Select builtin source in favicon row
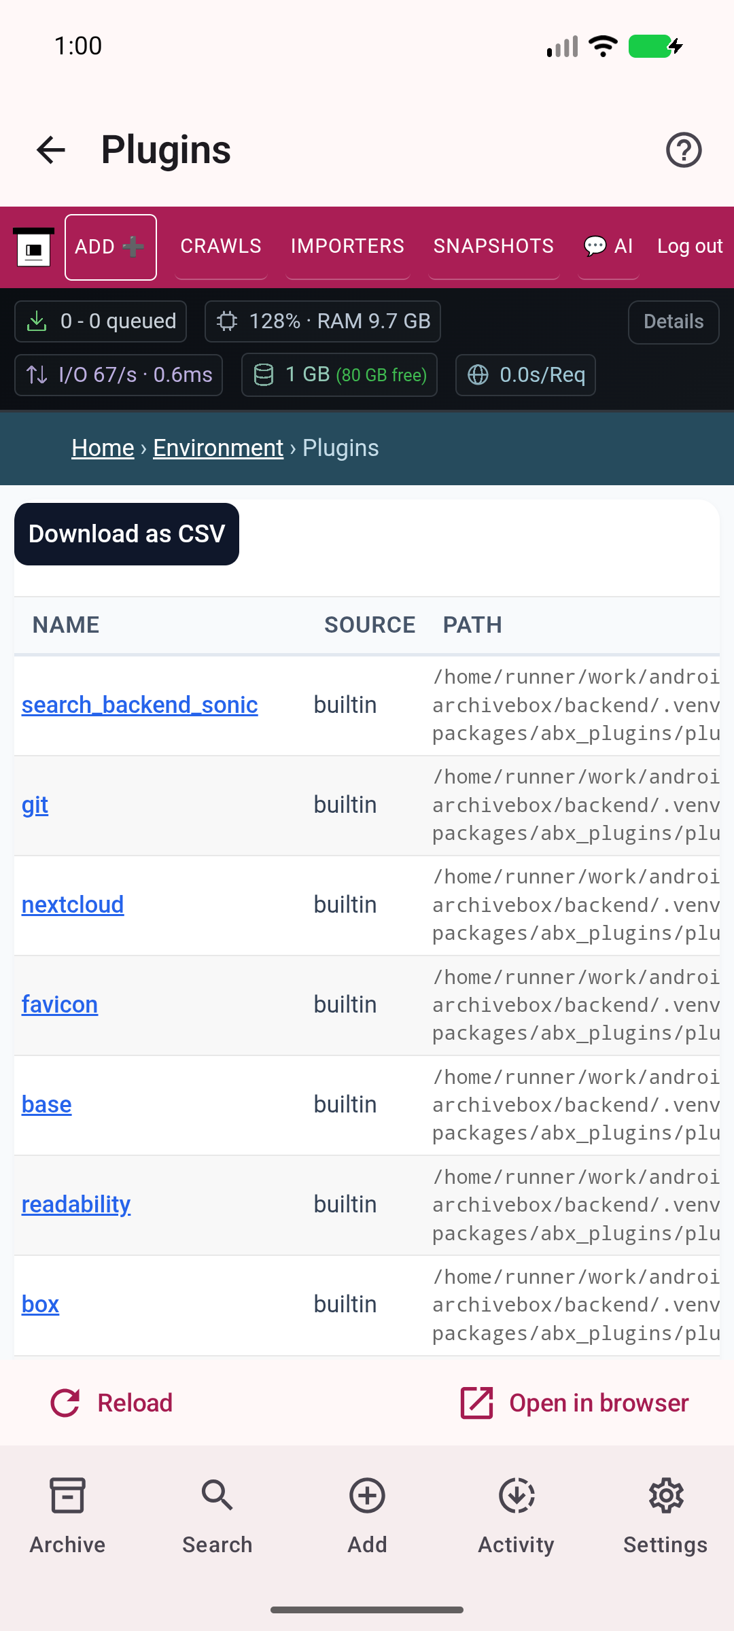 345,1005
